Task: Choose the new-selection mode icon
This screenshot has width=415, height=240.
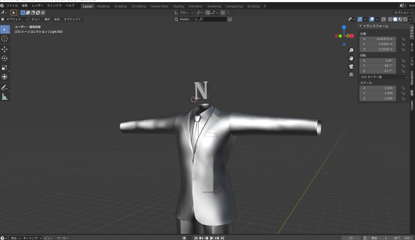Action: [x=23, y=13]
